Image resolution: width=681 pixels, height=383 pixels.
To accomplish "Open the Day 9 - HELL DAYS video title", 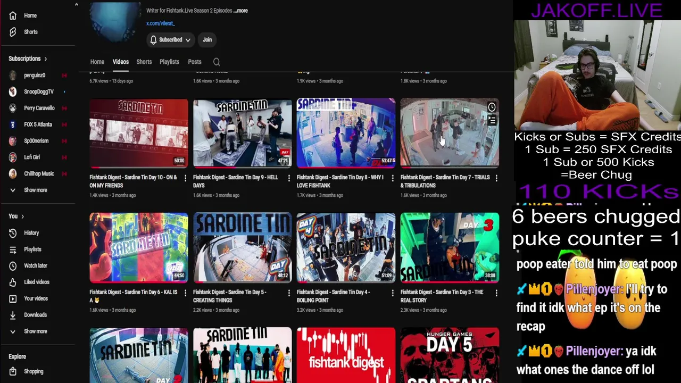I will [236, 181].
